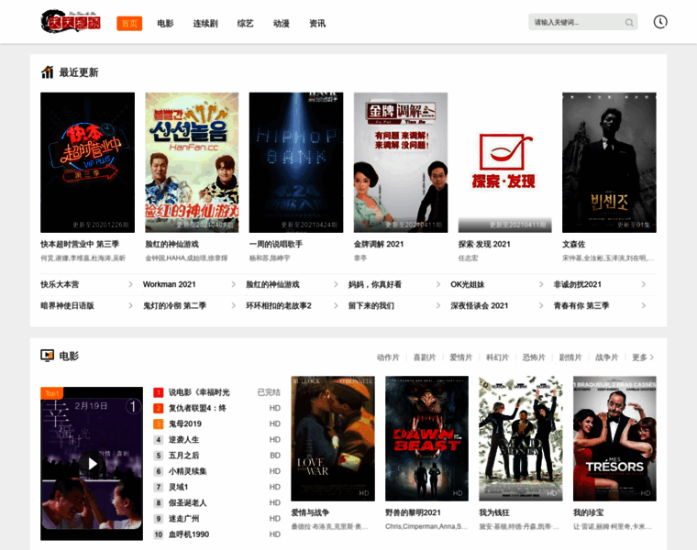This screenshot has height=550, width=697.
Task: Open rank 3 鬼母2019
Action: [x=185, y=423]
